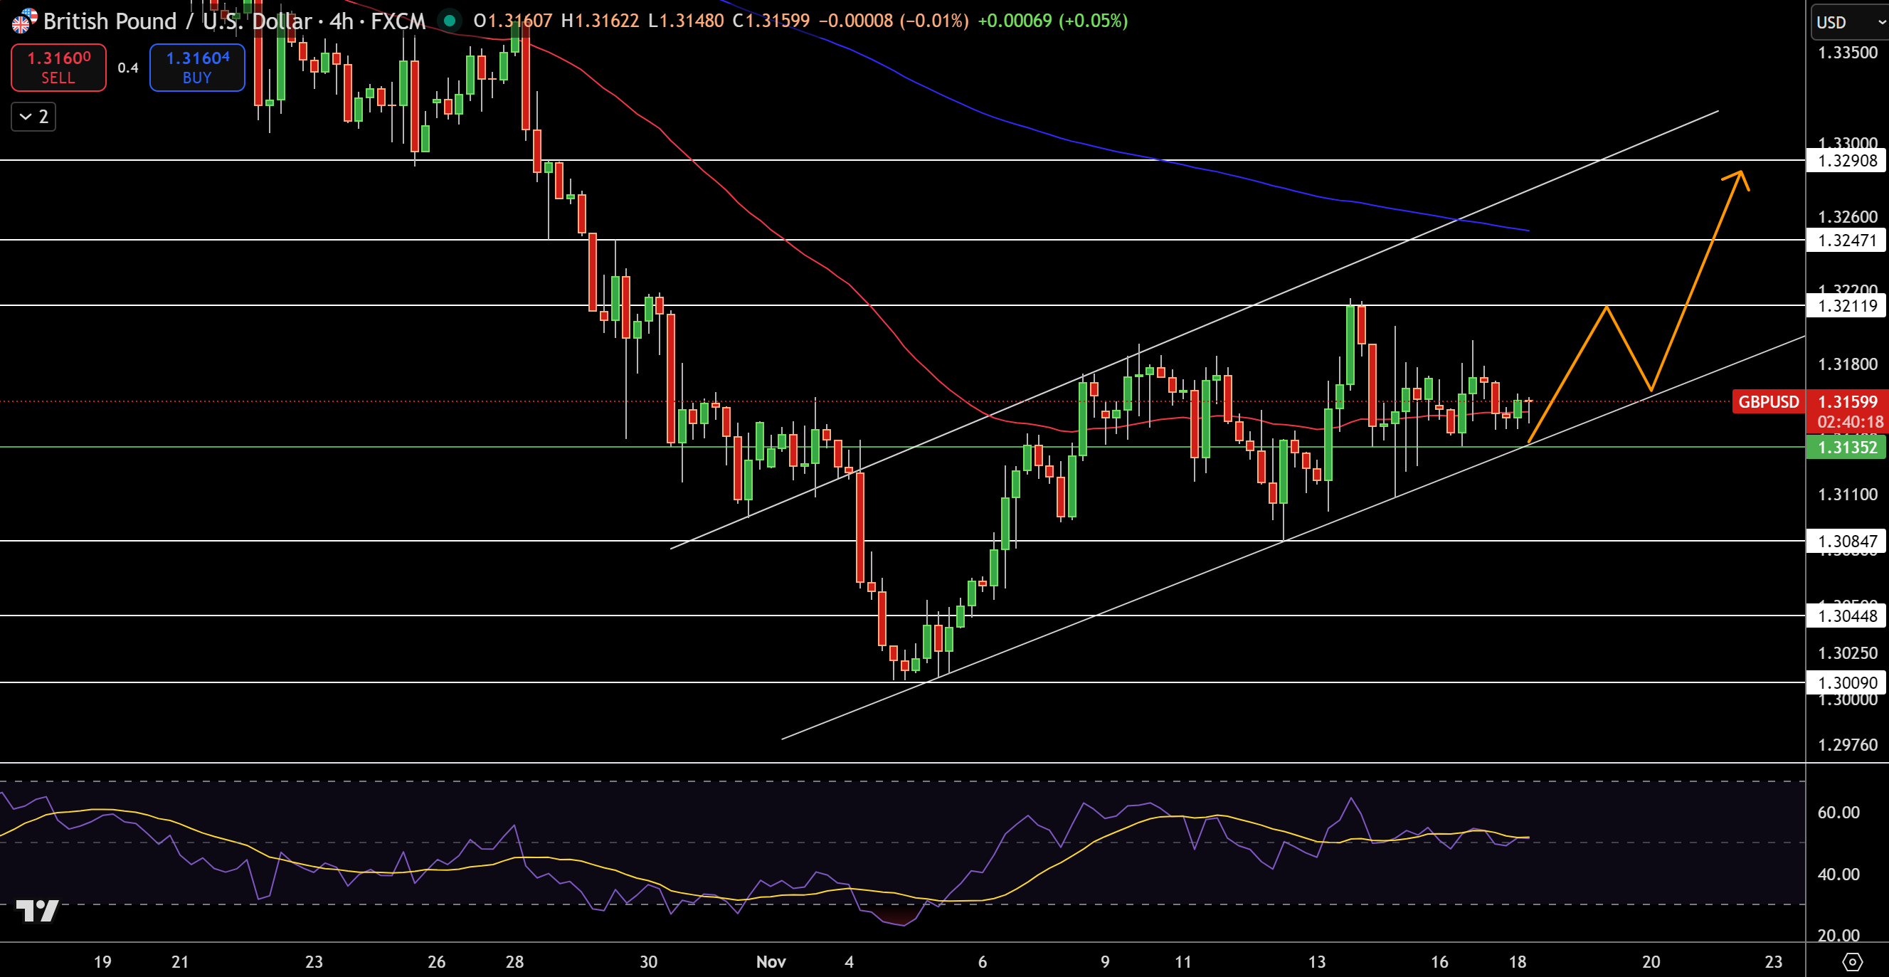Image resolution: width=1889 pixels, height=977 pixels.
Task: Collapse the indicators list using the 2 chevron
Action: 33,116
